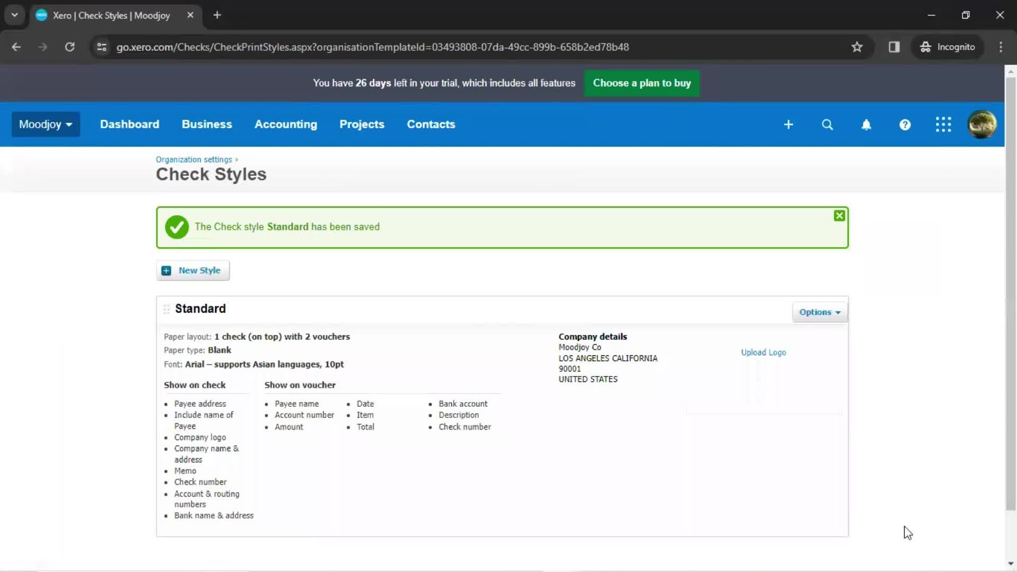Click the Company logo item
This screenshot has width=1017, height=572.
tap(200, 437)
